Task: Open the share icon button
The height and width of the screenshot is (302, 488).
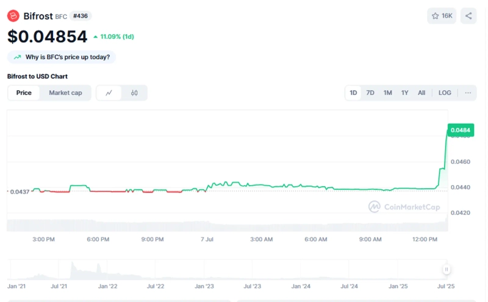Action: pos(468,16)
